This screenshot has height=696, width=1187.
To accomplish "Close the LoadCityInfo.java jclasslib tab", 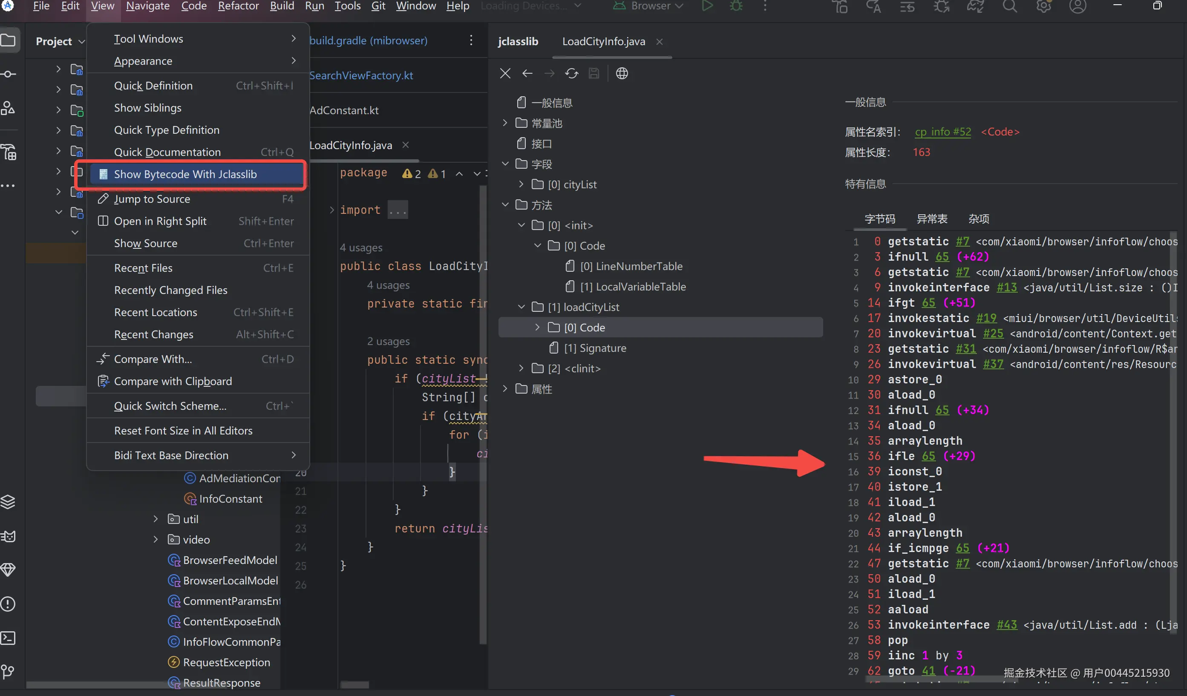I will [660, 41].
